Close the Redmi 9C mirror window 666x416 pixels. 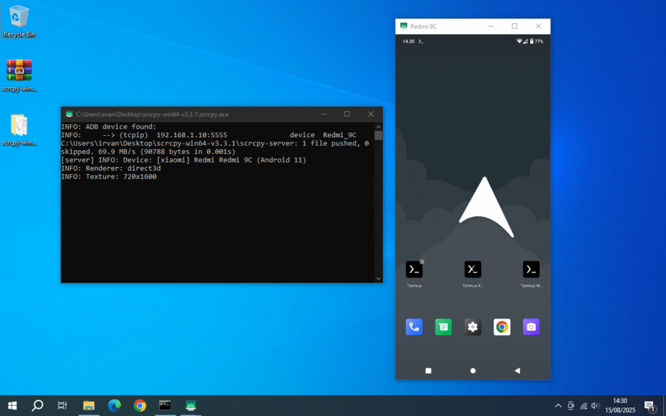click(538, 26)
